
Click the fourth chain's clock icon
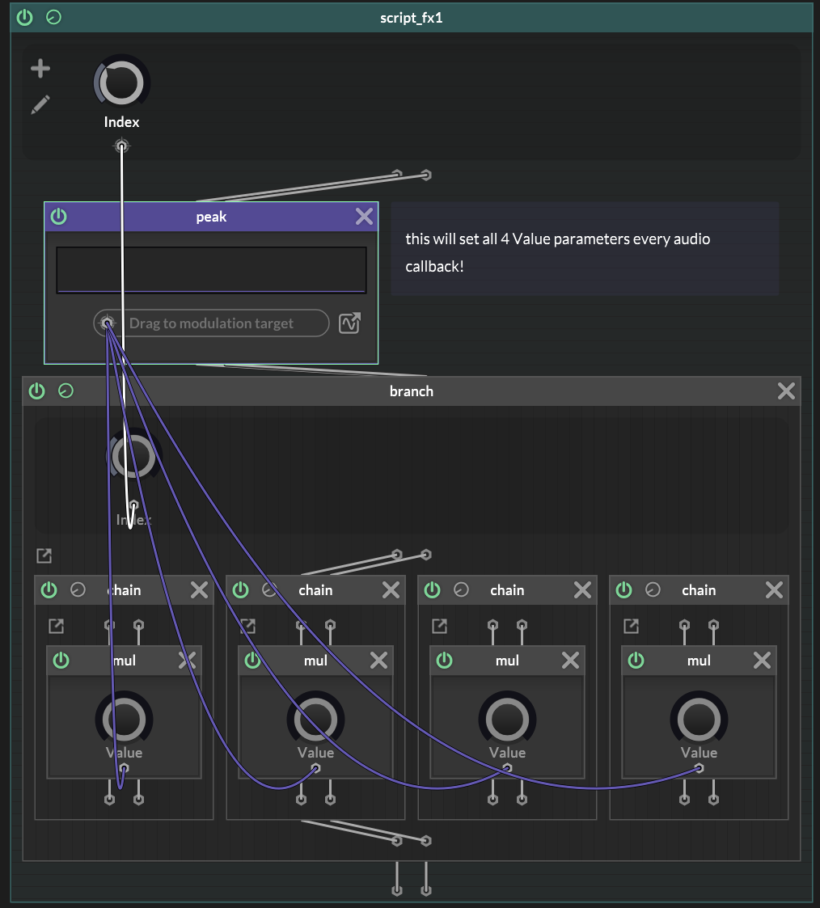tap(653, 590)
